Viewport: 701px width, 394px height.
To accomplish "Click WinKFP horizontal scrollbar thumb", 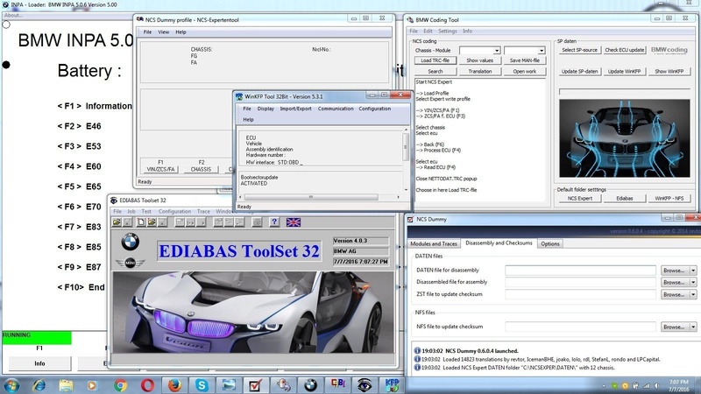I will click(311, 197).
